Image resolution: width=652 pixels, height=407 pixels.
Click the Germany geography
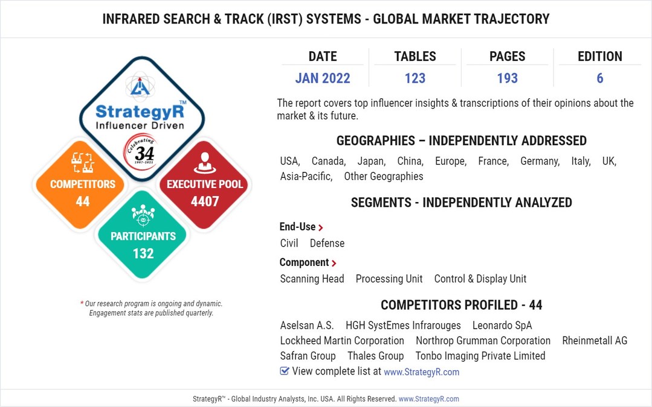pyautogui.click(x=540, y=161)
